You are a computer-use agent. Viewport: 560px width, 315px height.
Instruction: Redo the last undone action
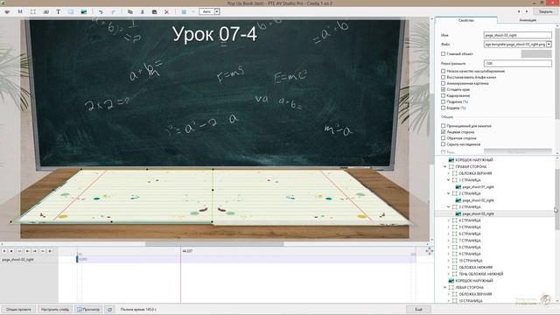113,11
